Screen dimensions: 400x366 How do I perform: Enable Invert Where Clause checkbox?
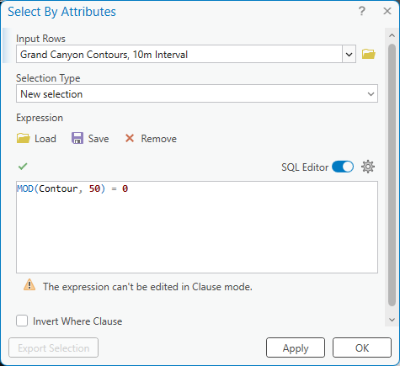point(22,321)
